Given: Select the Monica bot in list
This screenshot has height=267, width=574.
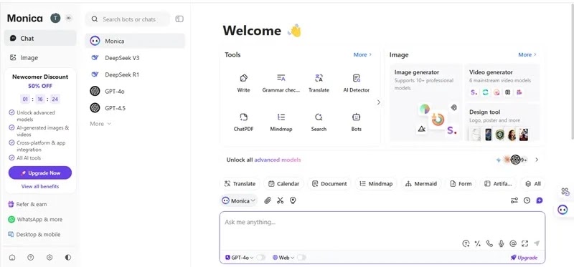Looking at the screenshot, I should pos(135,41).
